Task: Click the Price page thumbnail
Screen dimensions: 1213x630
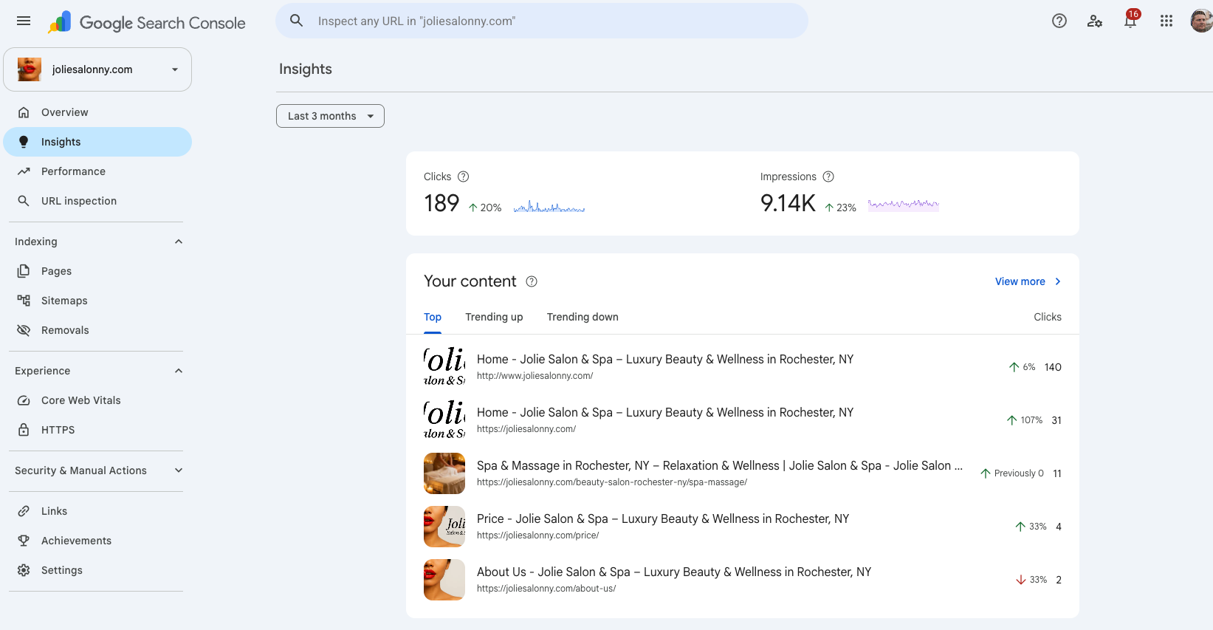Action: point(444,527)
